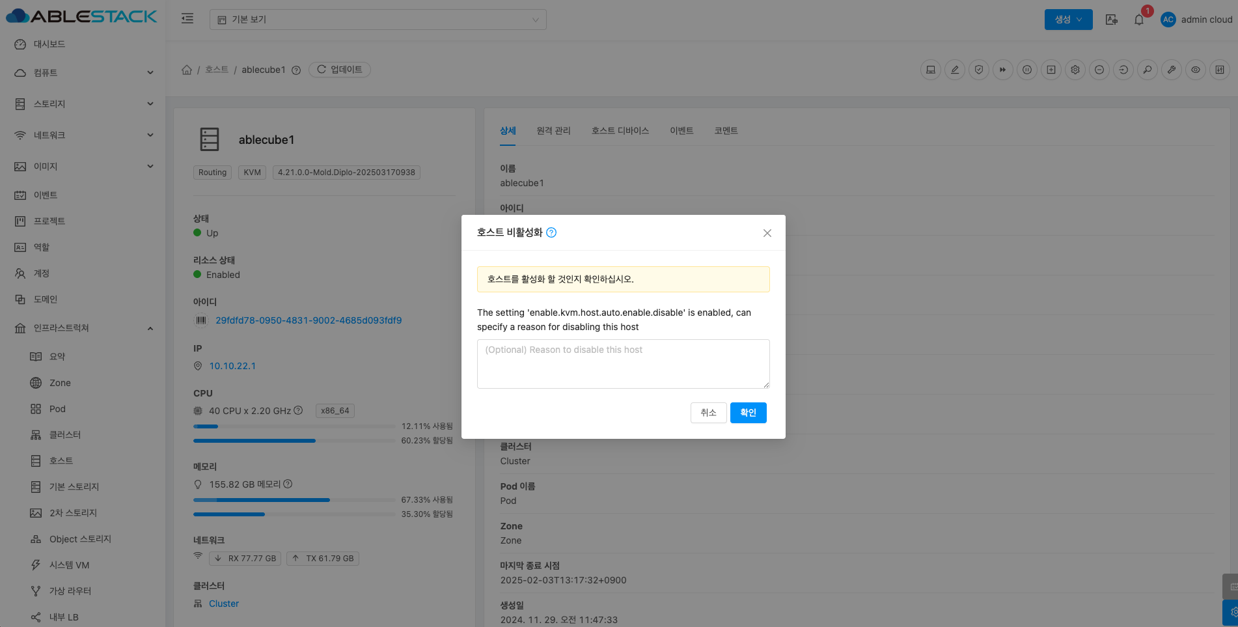Screen dimensions: 1238x627
Task: Open 기본 스토리지 in the sidebar
Action: click(x=74, y=487)
